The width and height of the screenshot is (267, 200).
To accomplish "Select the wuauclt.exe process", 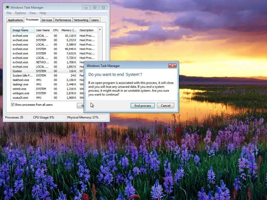I will pos(48,98).
